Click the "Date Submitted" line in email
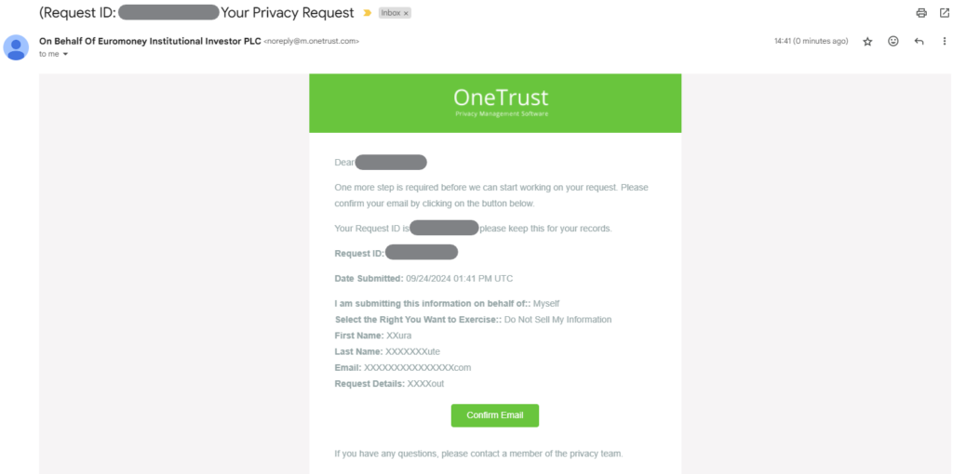This screenshot has width=953, height=474. (x=423, y=278)
